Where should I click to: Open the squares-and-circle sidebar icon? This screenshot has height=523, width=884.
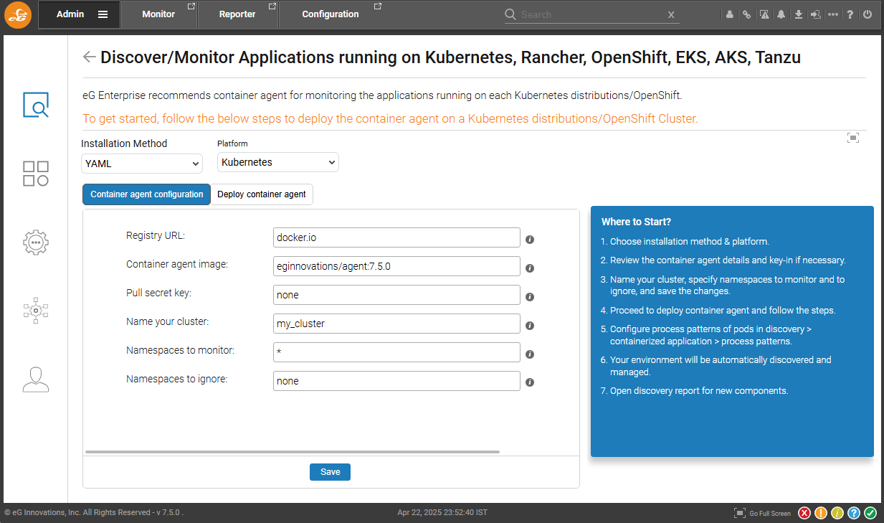[x=36, y=174]
